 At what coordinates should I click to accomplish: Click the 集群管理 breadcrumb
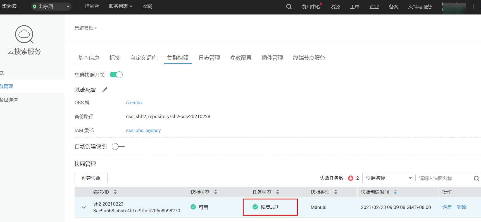[84, 28]
